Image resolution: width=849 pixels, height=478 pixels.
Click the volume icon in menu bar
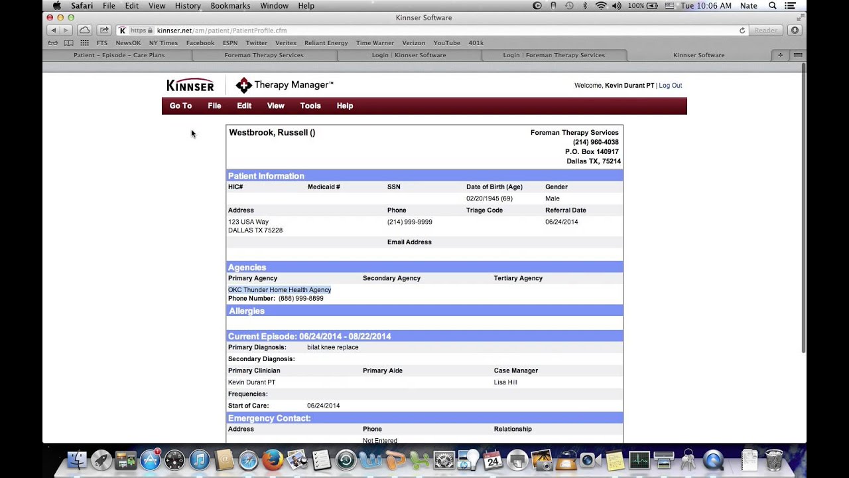(617, 6)
